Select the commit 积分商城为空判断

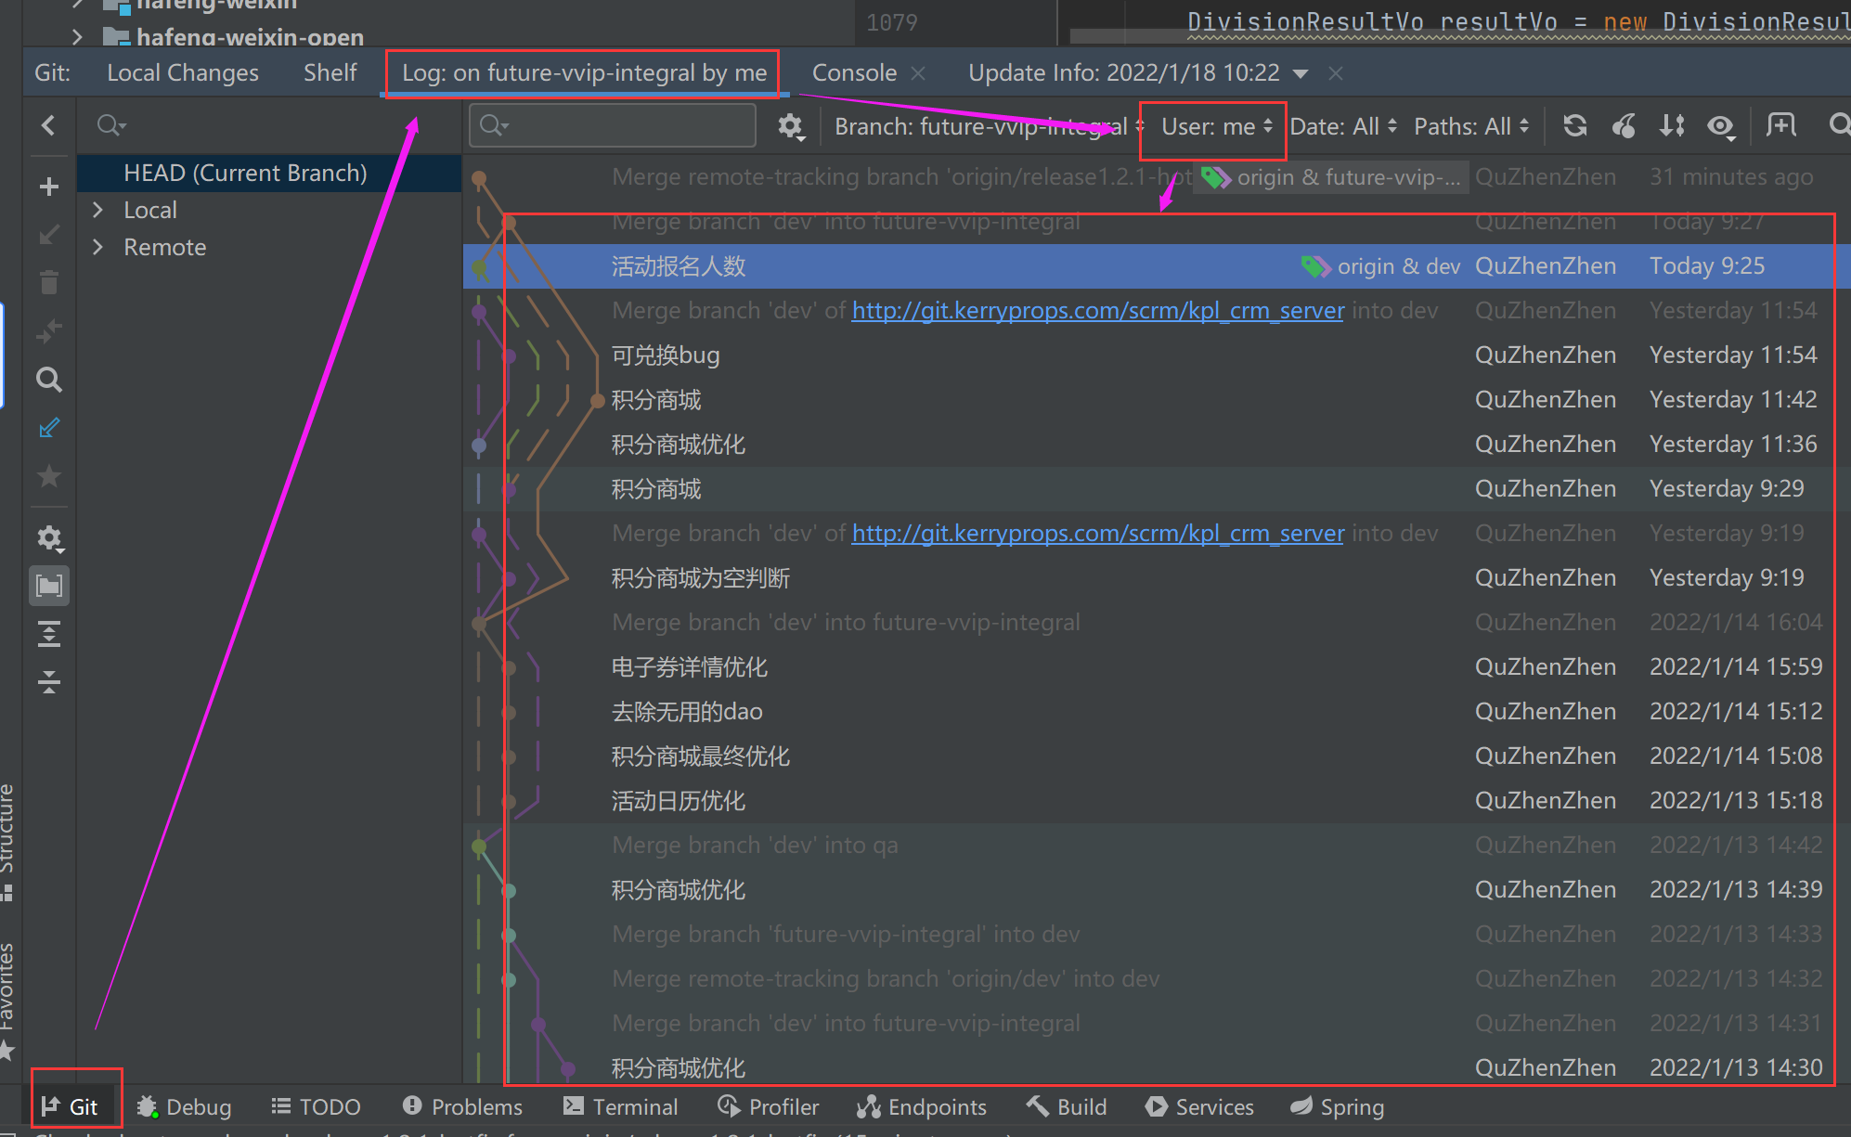[x=1157, y=578]
